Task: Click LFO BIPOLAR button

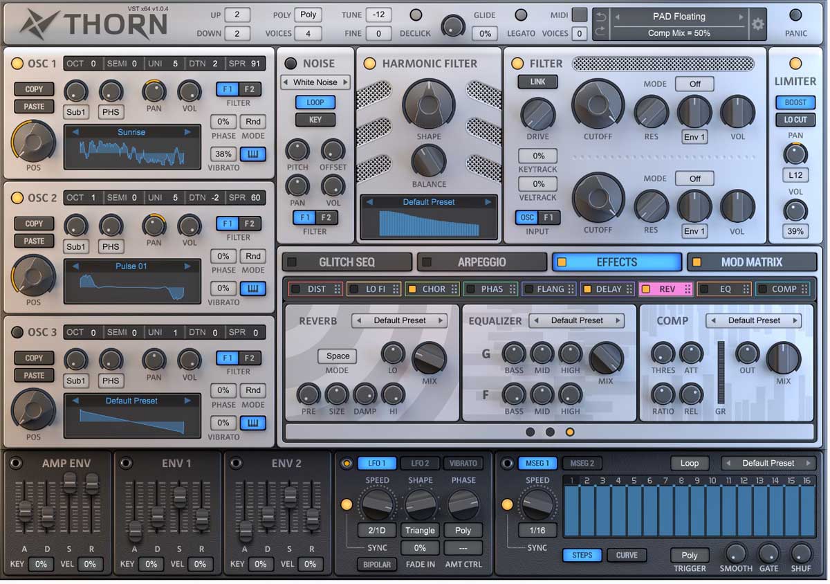Action: pyautogui.click(x=378, y=564)
